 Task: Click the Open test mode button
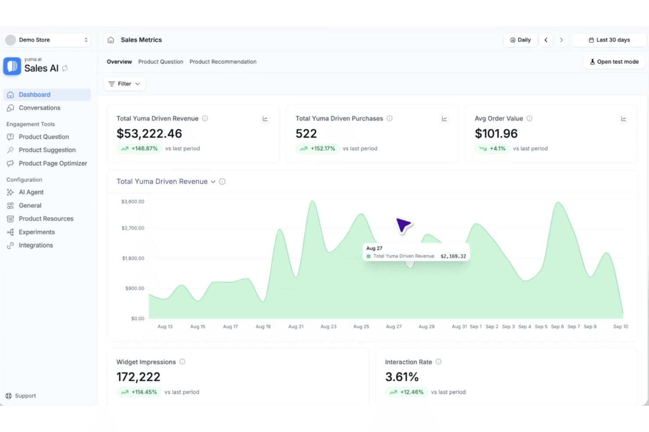(614, 62)
